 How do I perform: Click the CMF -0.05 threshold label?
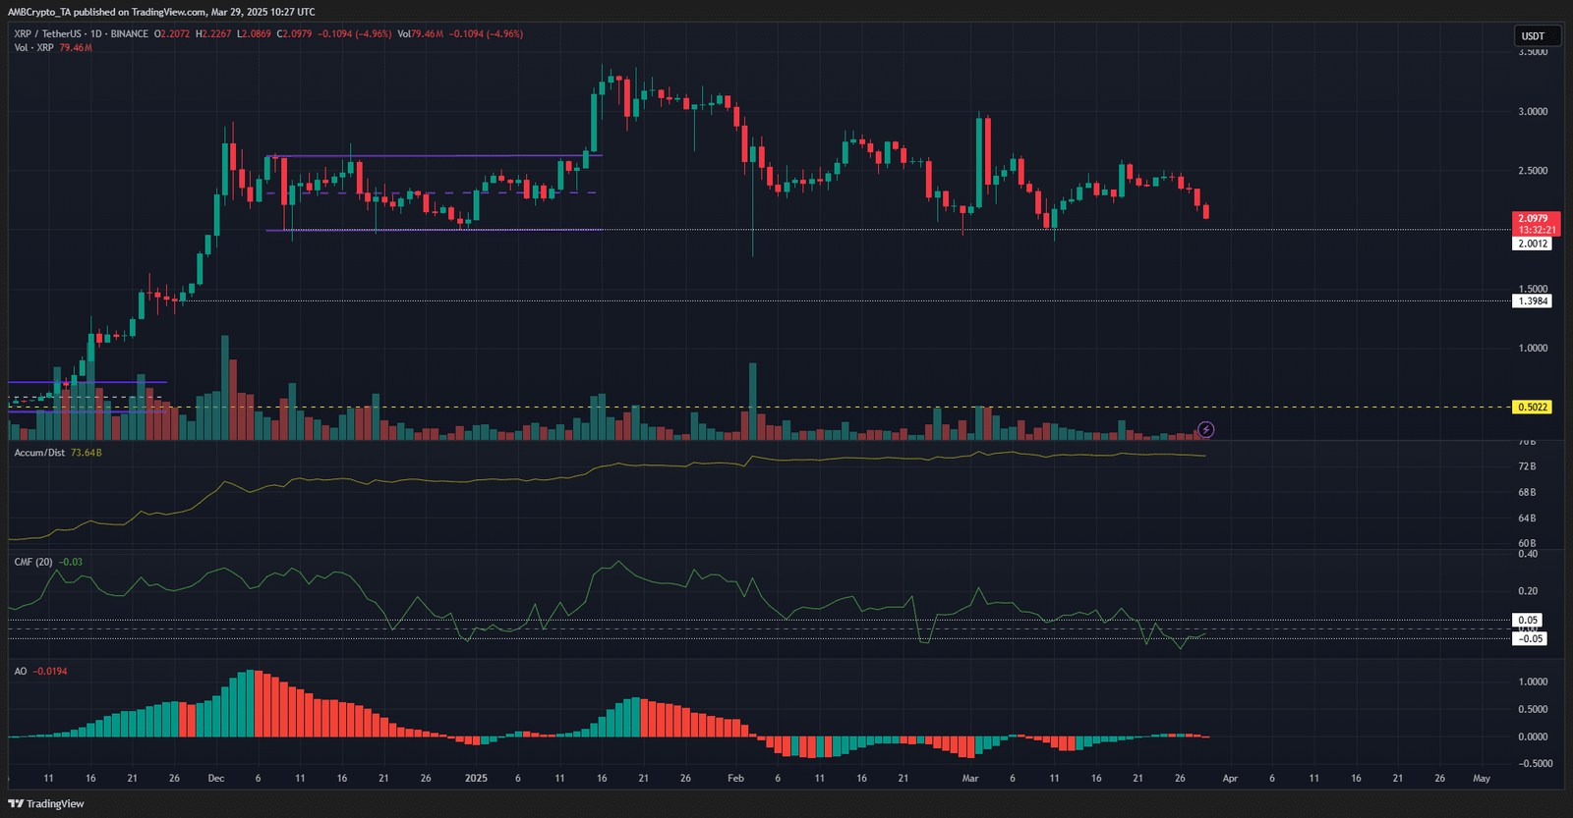click(x=1530, y=638)
